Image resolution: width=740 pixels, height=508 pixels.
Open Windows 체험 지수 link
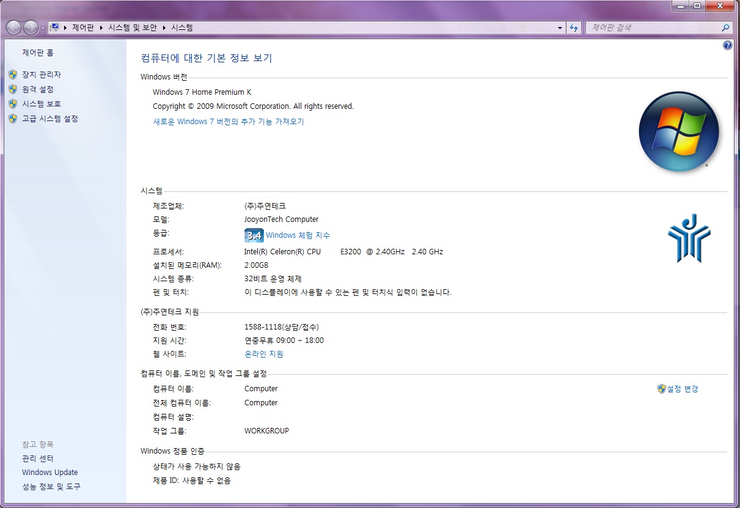[x=298, y=235]
